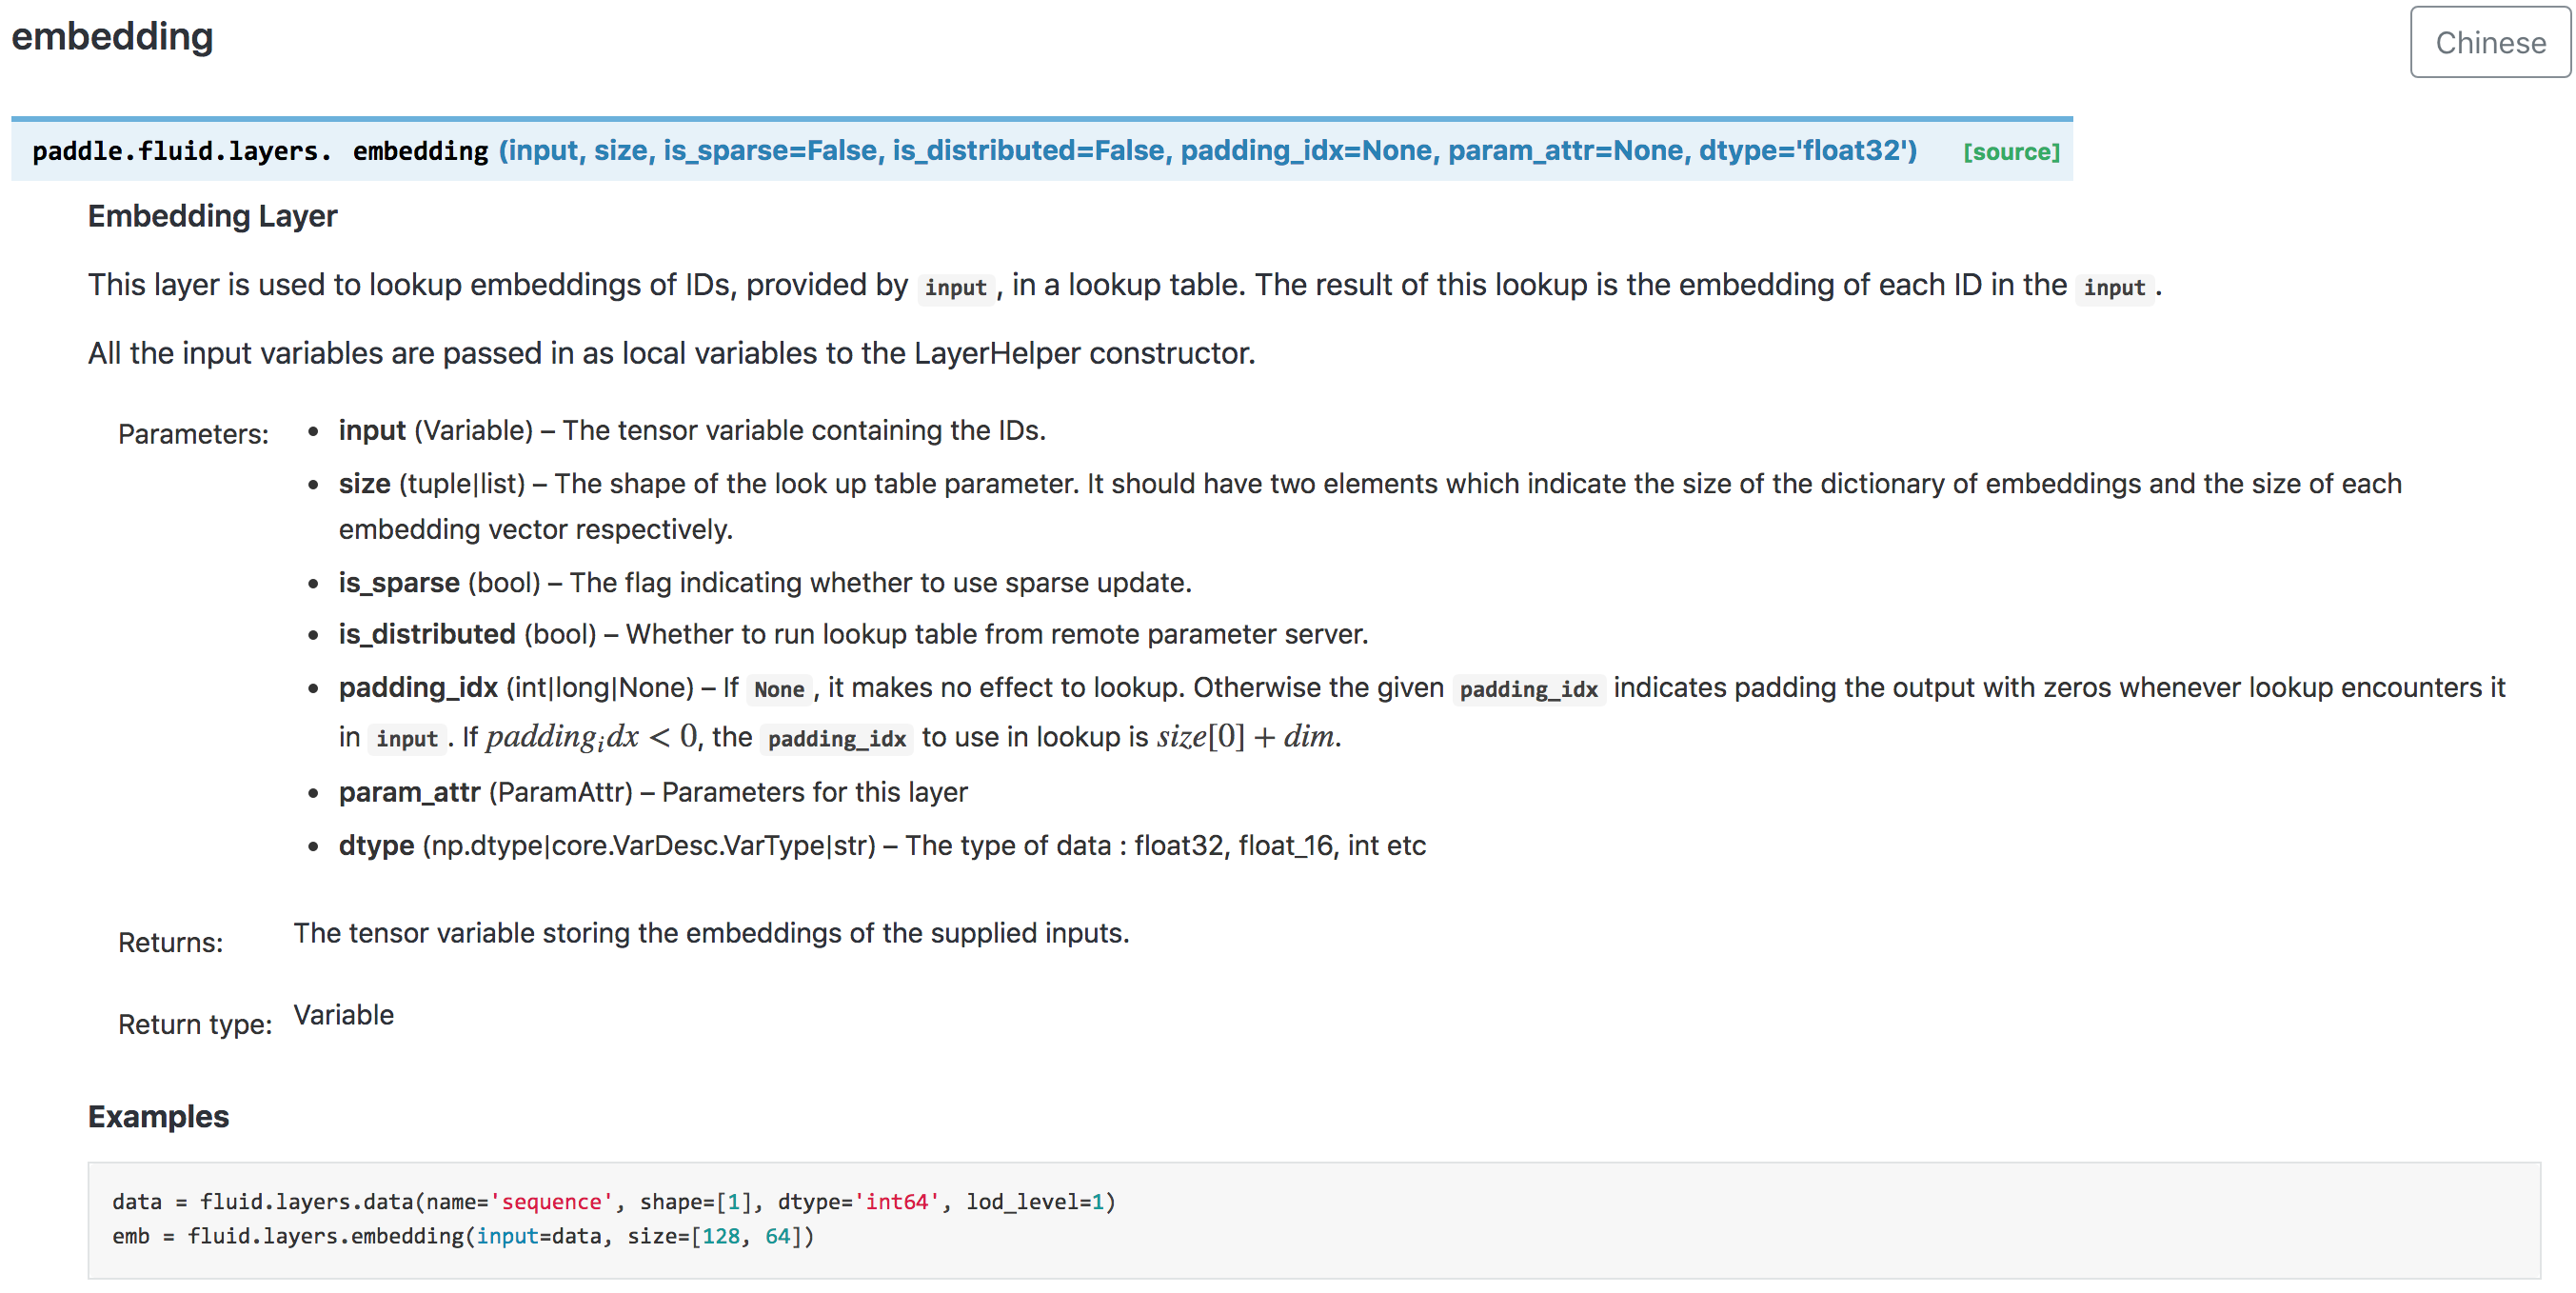Click the bold size parameter name
Screen dimensions: 2576x1293
[364, 484]
